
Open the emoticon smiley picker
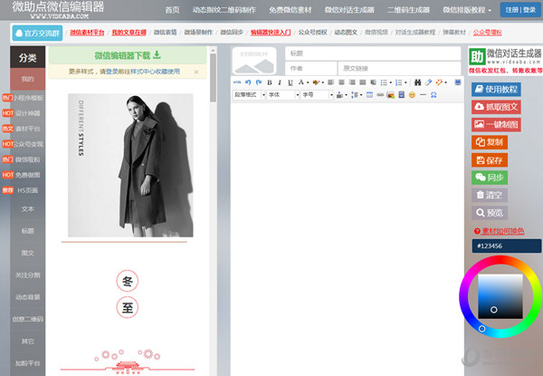[412, 94]
